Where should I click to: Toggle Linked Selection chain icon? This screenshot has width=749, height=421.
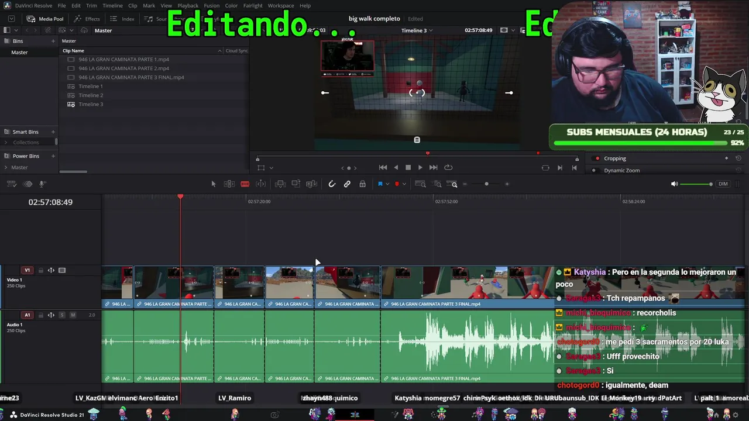[347, 184]
